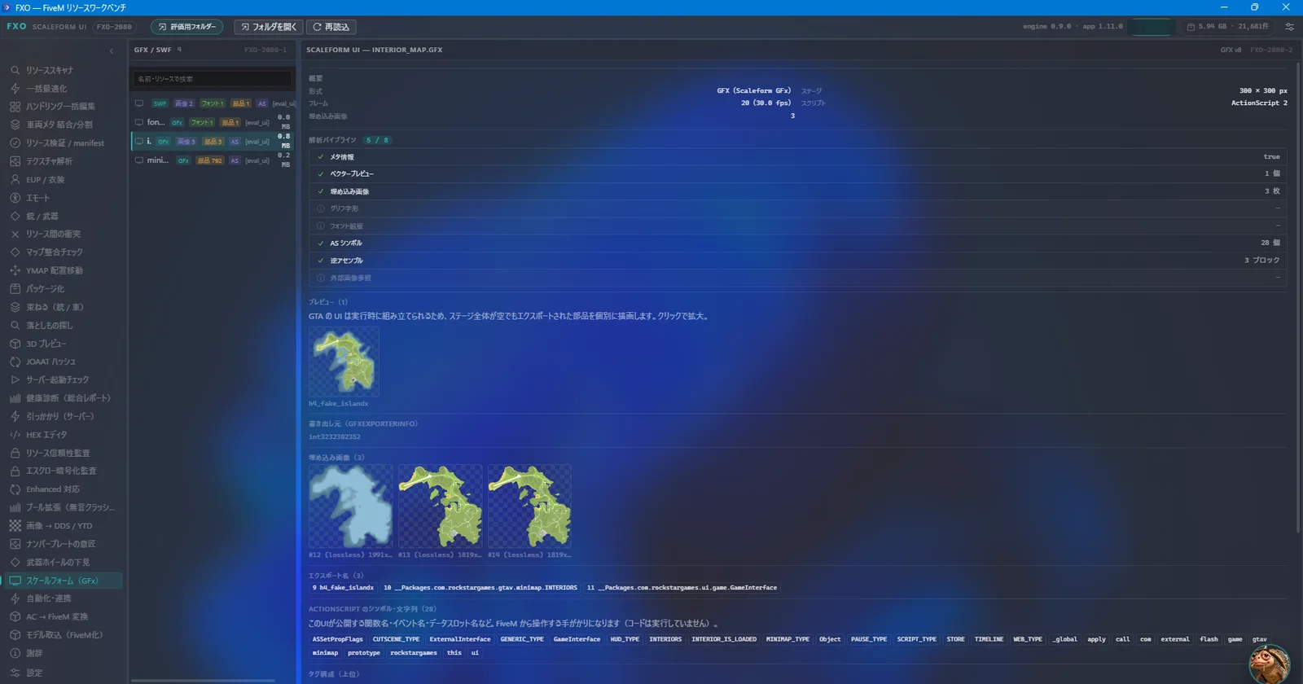The width and height of the screenshot is (1303, 684).
Task: Select the AS シンボル pipeline row
Action: pos(798,243)
